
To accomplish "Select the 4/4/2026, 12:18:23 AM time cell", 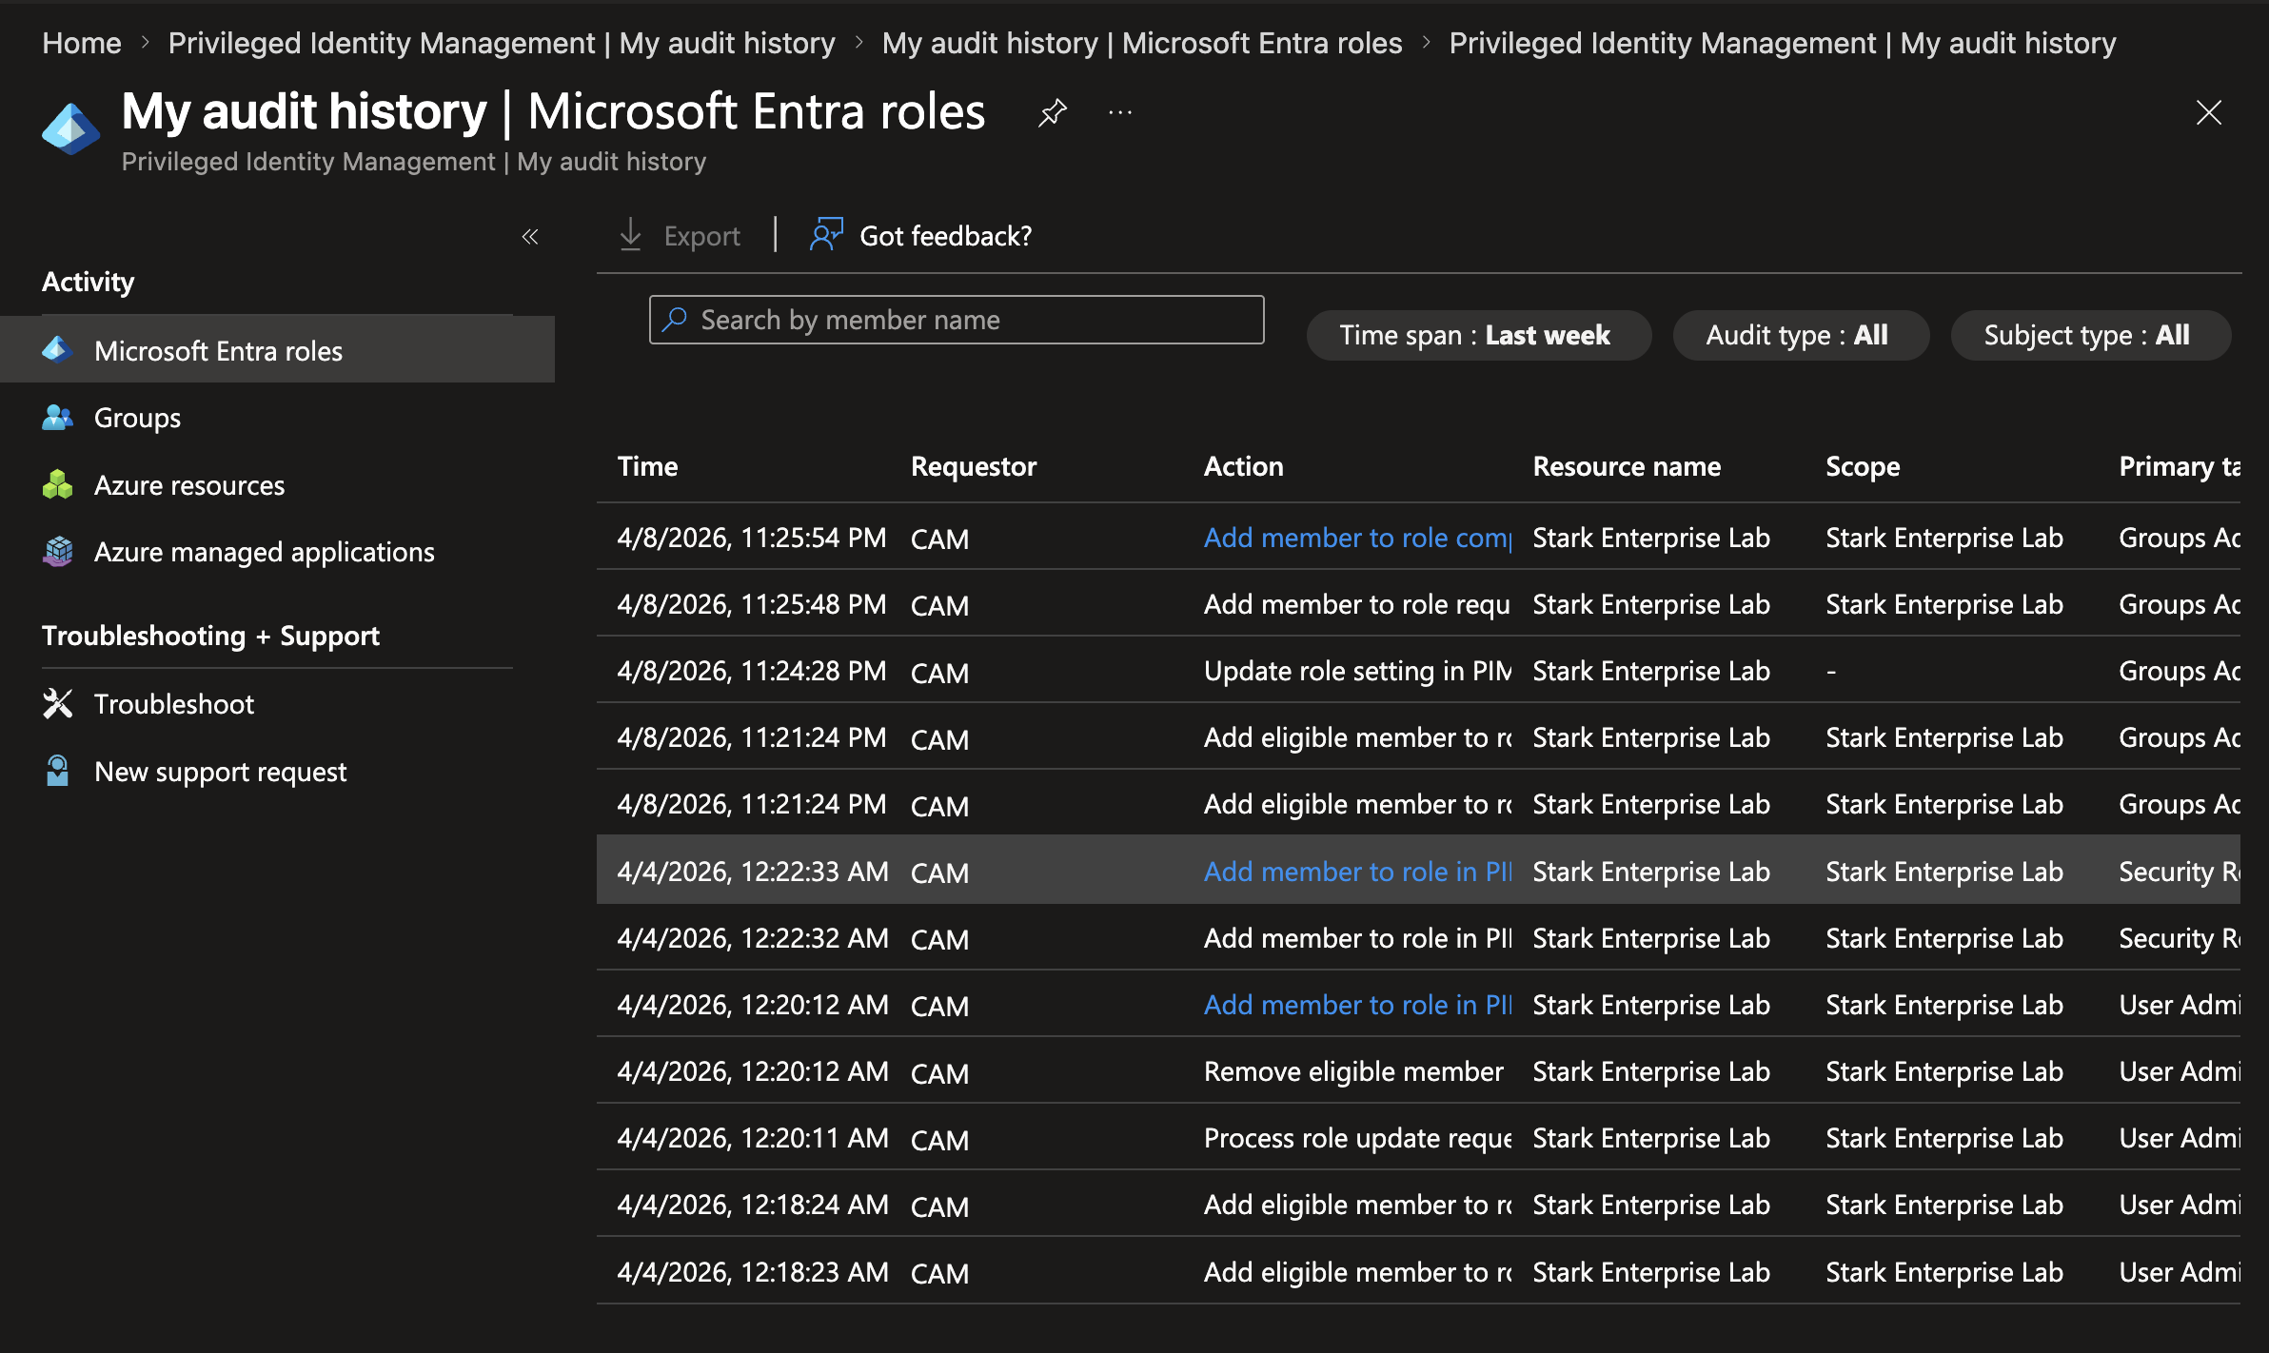I will [752, 1272].
